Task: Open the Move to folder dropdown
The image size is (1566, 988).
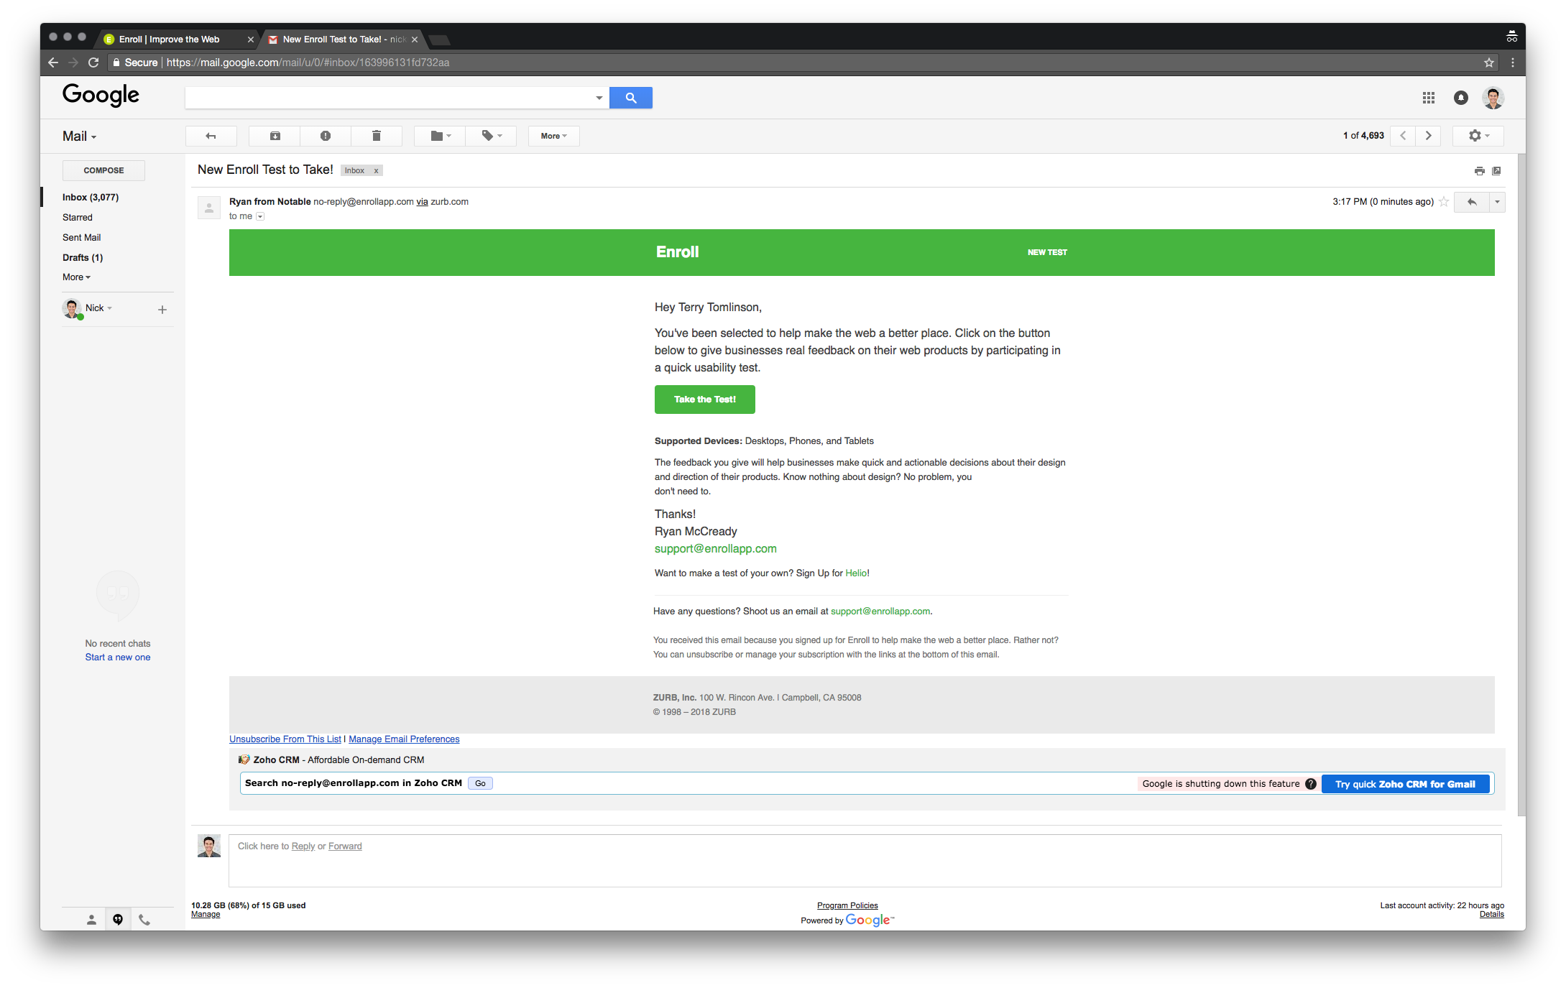Action: pos(440,136)
